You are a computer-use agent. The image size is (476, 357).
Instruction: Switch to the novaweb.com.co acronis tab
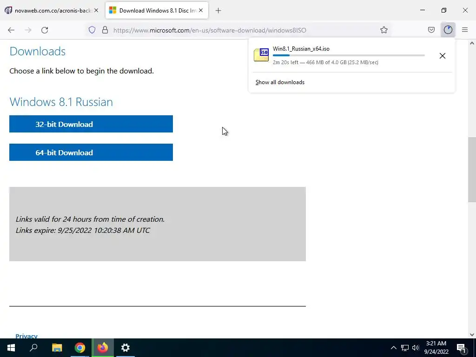click(x=52, y=10)
